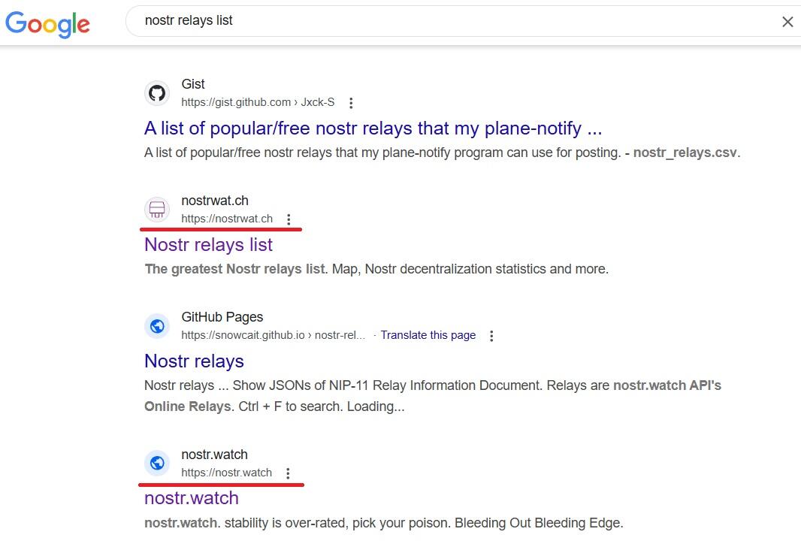
Task: Open the 'Nostr relays list' result title
Action: tap(208, 245)
